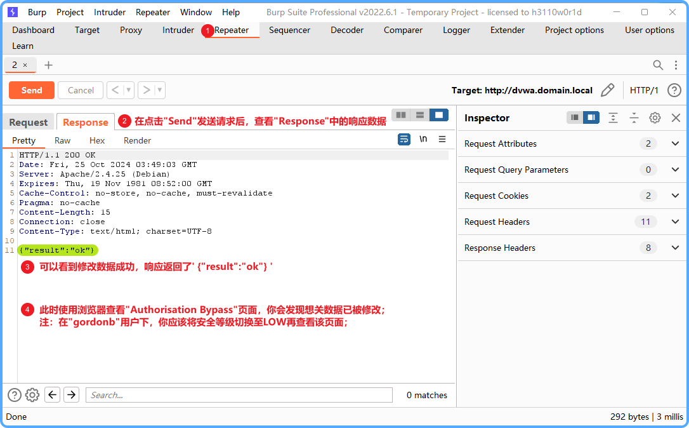Set Inspector to docked-right layout

pos(591,117)
